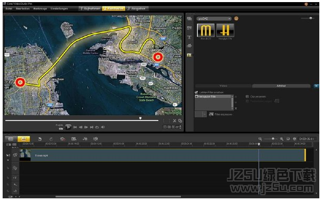Expand the proDAD filter category dropdown
The height and width of the screenshot is (202, 323).
point(214,19)
